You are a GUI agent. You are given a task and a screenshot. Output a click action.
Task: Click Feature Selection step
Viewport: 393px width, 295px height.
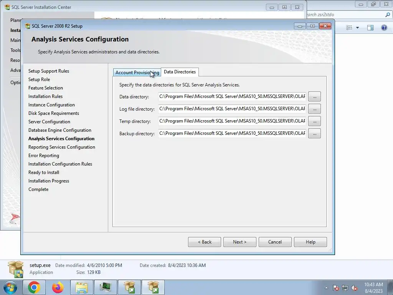pos(46,88)
